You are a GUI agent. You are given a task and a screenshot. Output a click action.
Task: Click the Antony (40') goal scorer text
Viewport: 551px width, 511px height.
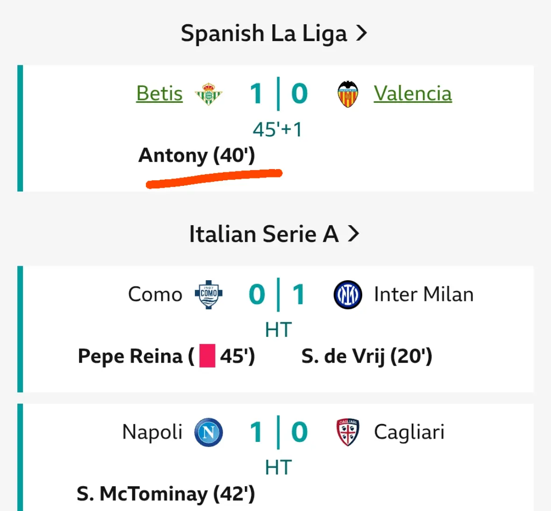click(x=196, y=156)
